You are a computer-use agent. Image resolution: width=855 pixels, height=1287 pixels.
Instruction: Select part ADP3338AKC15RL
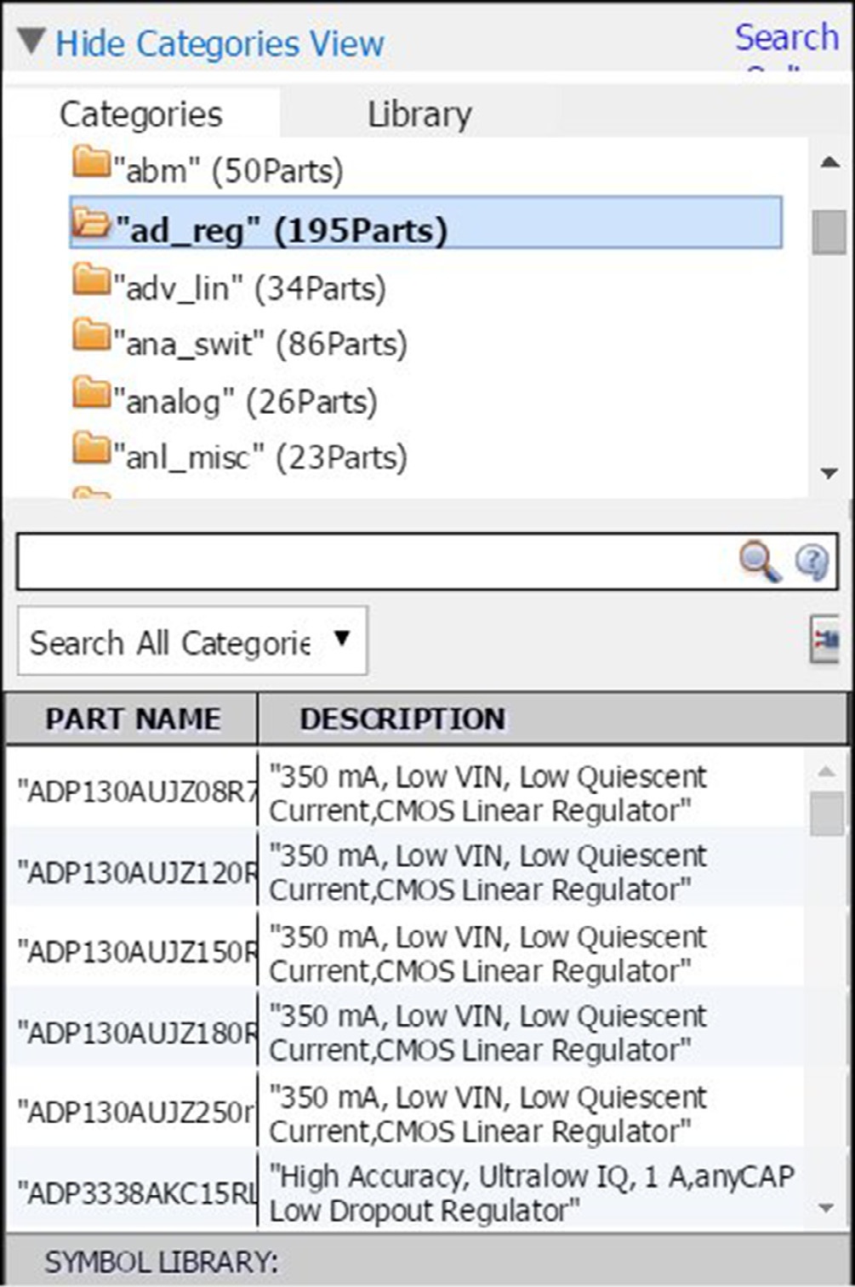point(137,1193)
